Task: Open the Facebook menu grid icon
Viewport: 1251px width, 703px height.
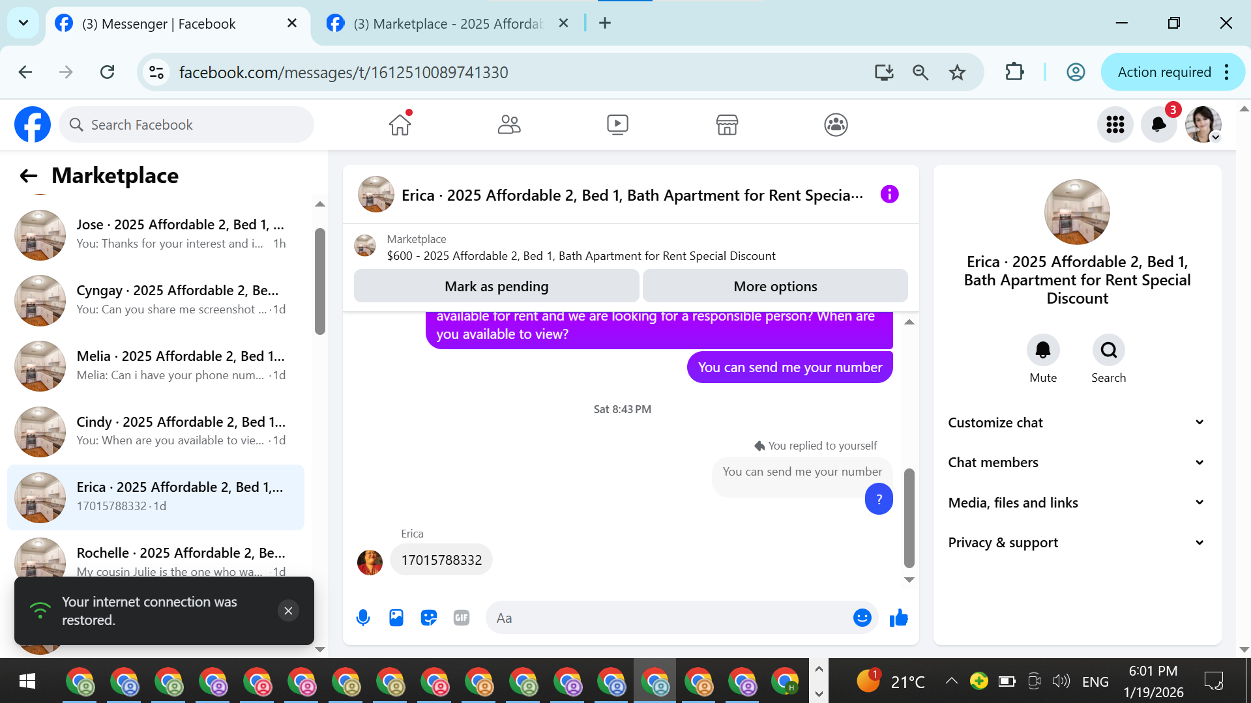Action: click(1115, 124)
